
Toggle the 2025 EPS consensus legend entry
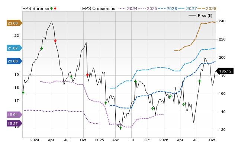pyautogui.click(x=148, y=9)
